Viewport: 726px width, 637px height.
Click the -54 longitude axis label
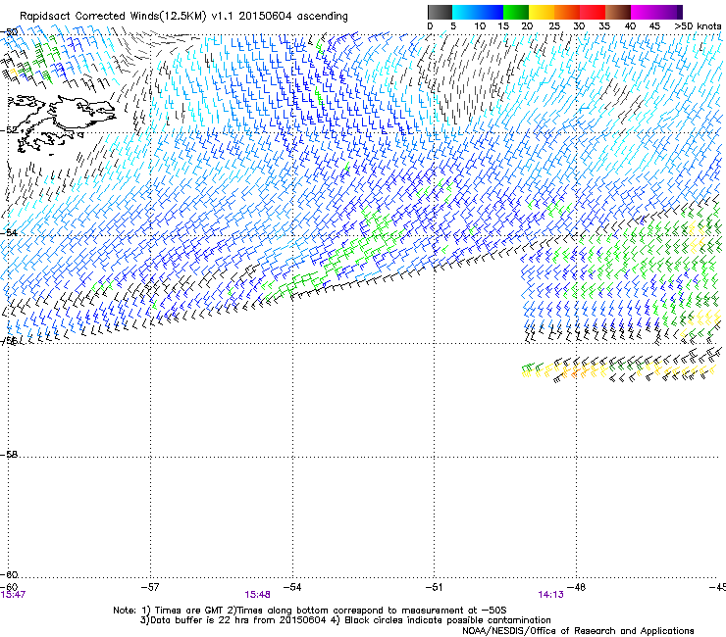[292, 587]
